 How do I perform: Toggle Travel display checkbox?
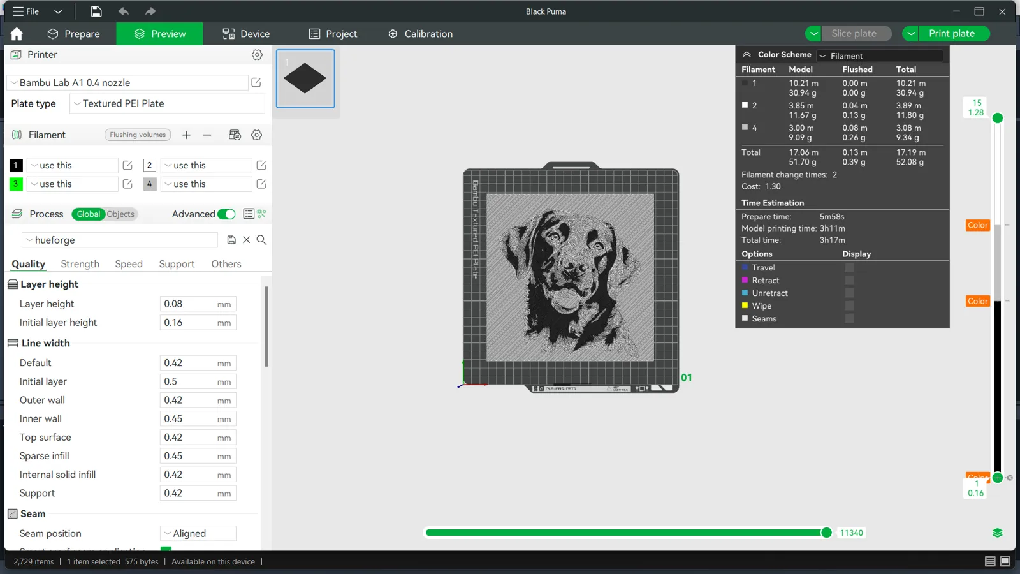tap(849, 268)
